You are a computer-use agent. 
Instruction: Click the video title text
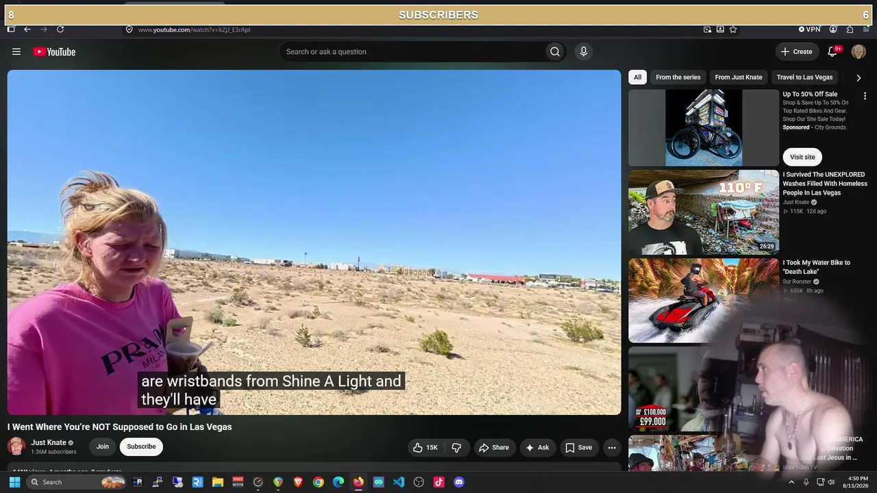tap(120, 427)
